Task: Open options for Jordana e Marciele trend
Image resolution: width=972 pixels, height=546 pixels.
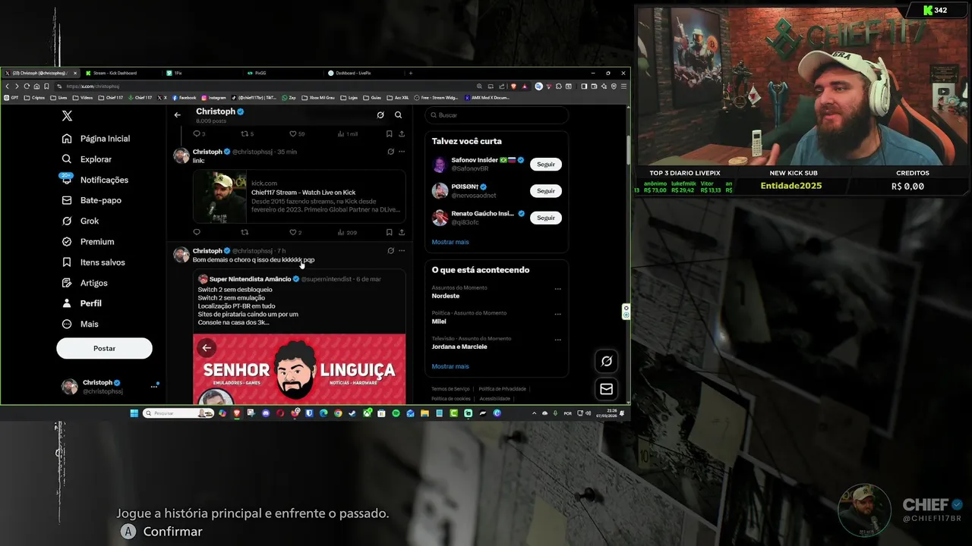Action: [x=557, y=339]
